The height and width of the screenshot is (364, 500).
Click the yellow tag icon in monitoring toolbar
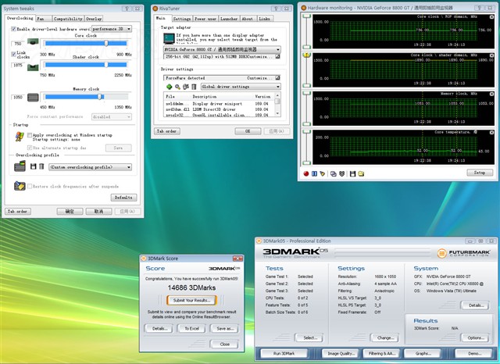point(323,173)
